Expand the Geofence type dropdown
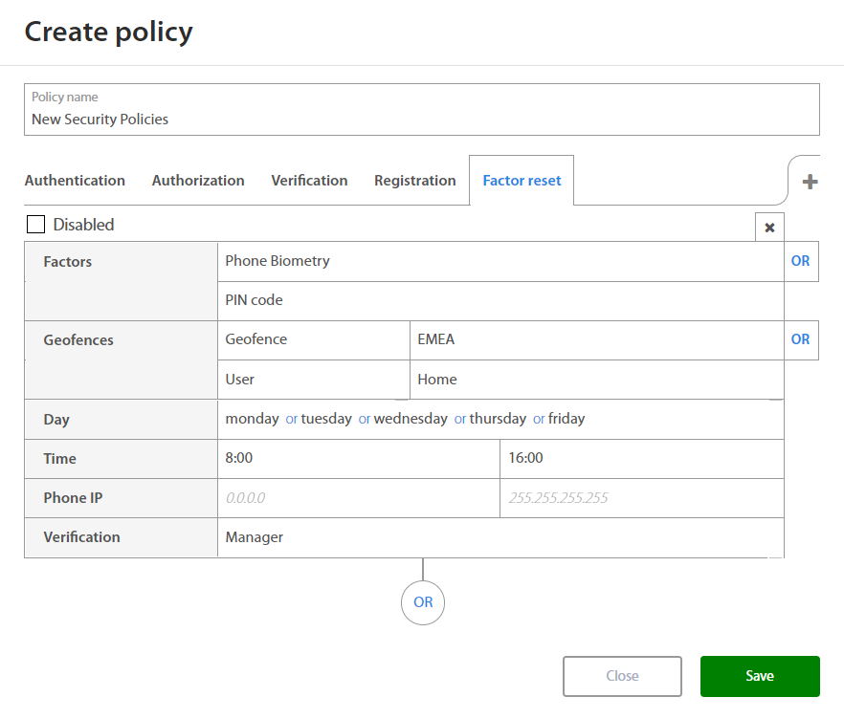This screenshot has height=719, width=844. (313, 339)
